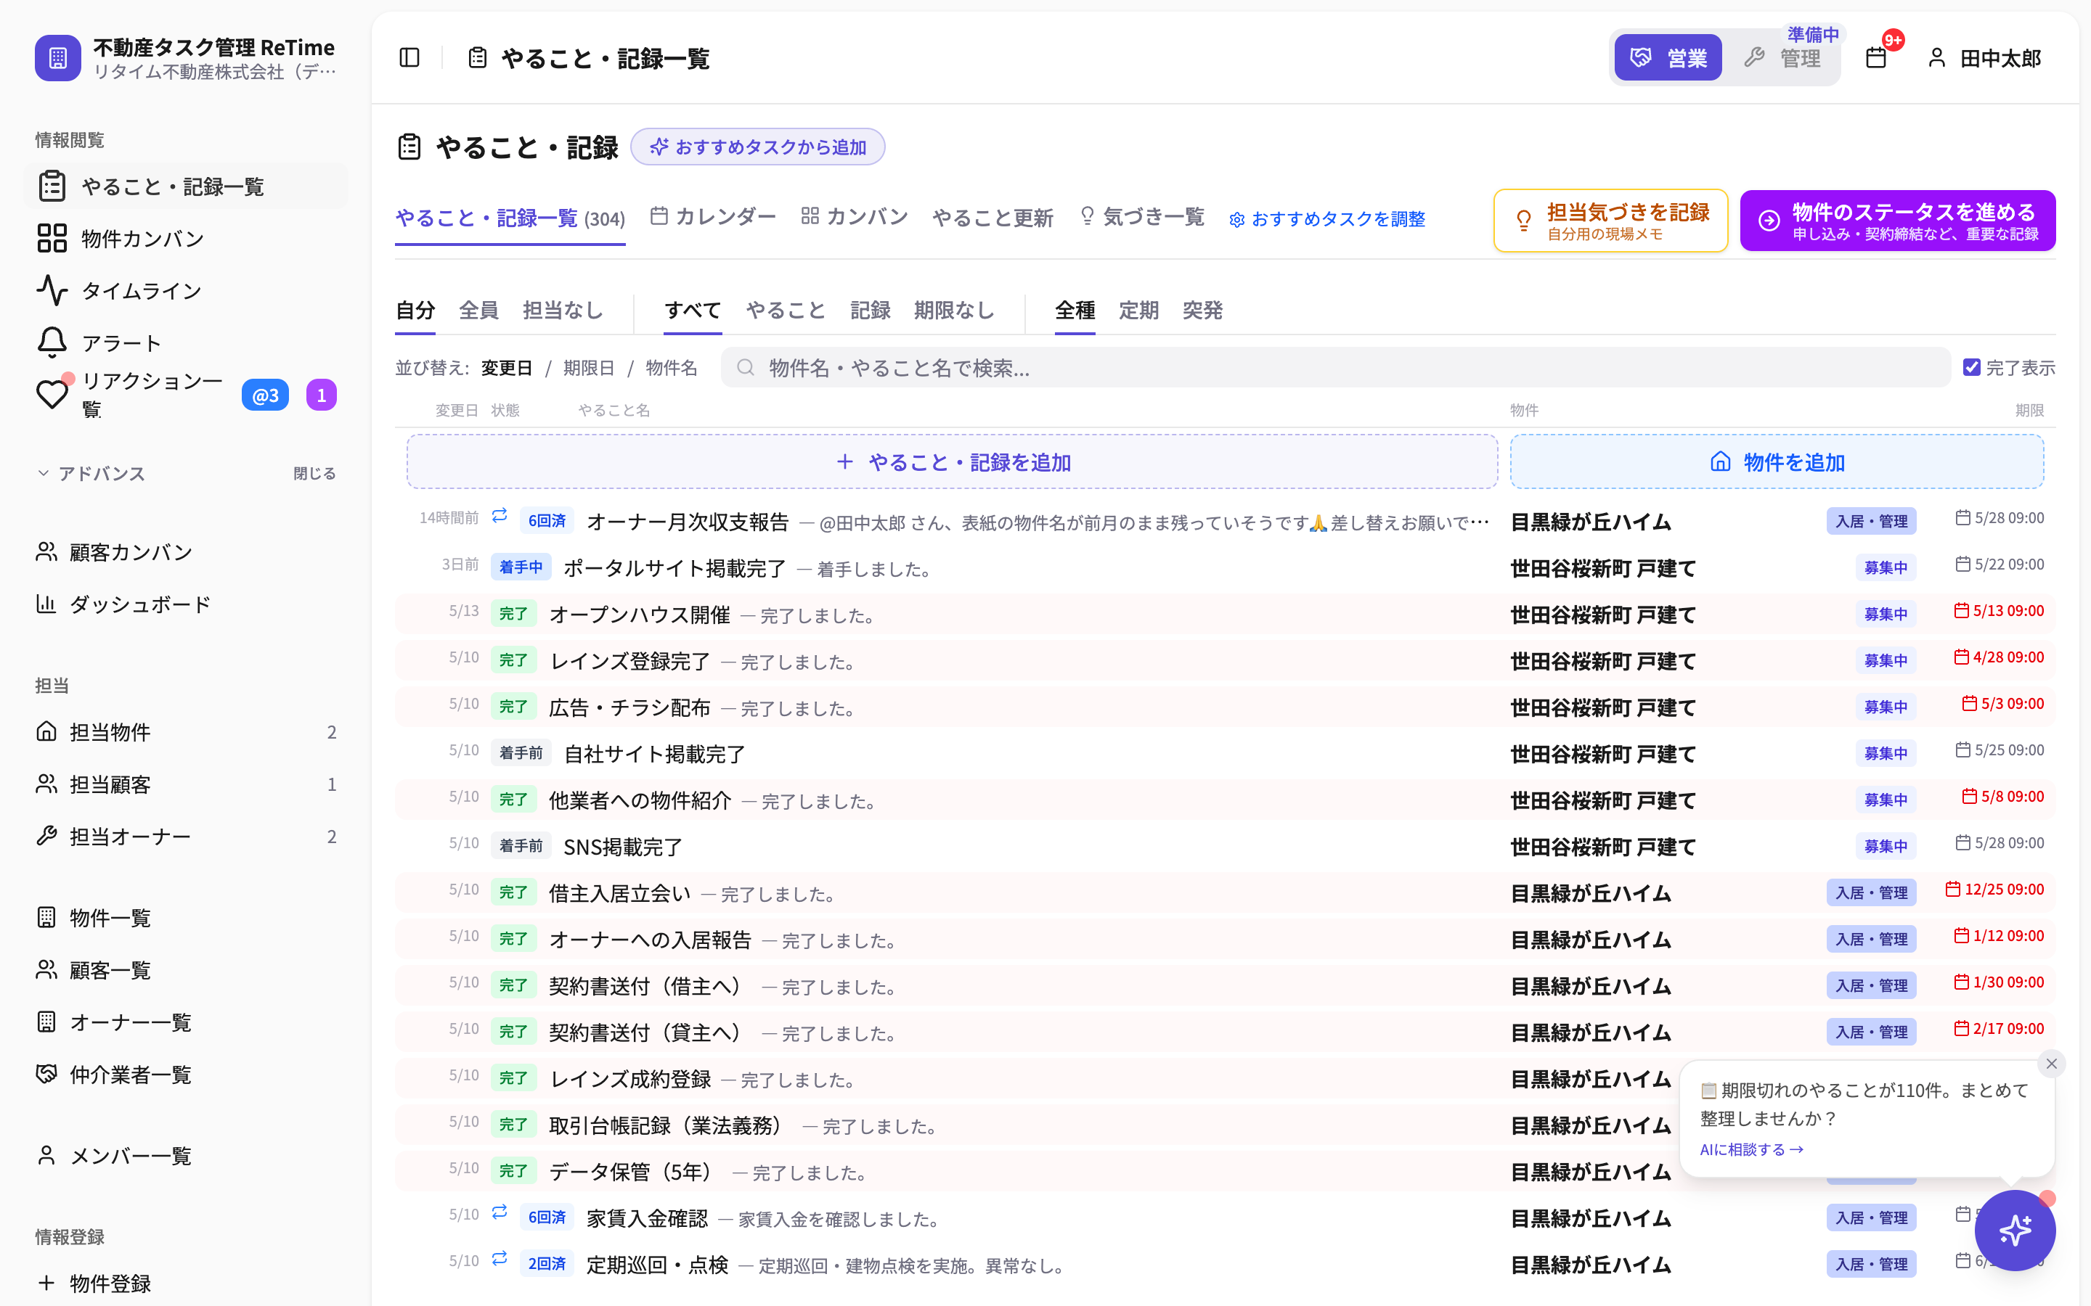Click 物件登録 plus item
Screen dimensions: 2091x1306
pyautogui.click(x=186, y=1284)
